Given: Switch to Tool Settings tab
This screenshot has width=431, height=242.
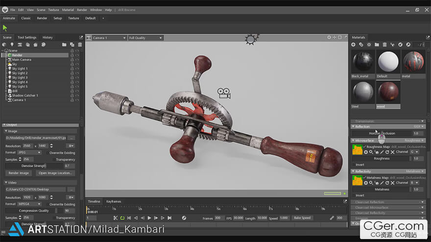Looking at the screenshot, I should 27,37.
